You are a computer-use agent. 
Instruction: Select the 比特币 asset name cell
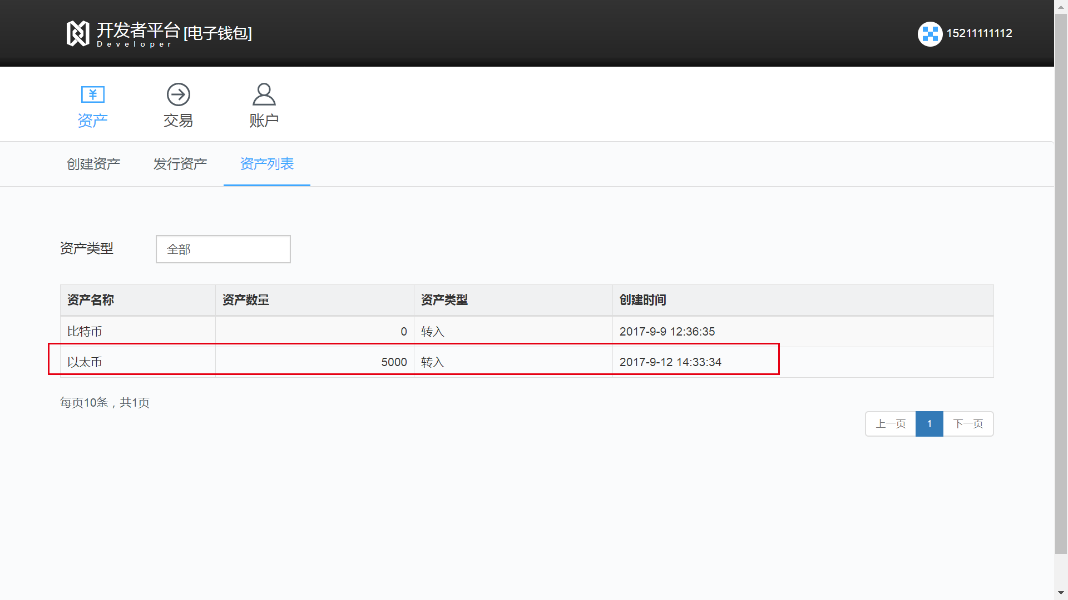[138, 332]
